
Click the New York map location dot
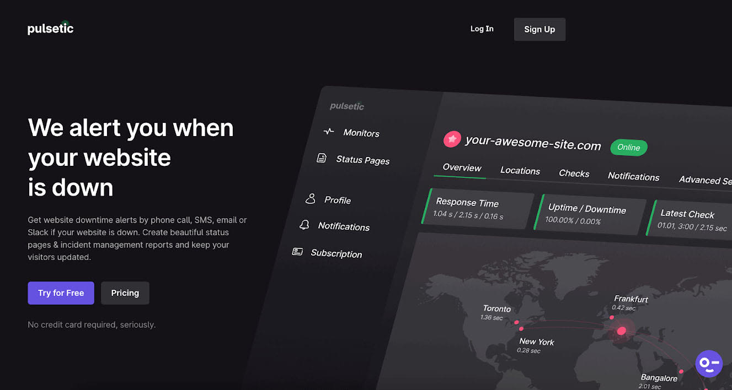[521, 329]
